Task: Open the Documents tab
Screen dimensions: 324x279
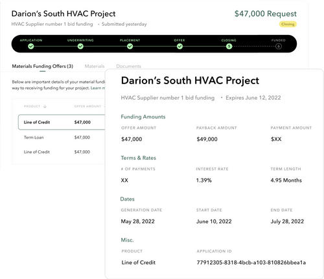Action: (x=128, y=66)
